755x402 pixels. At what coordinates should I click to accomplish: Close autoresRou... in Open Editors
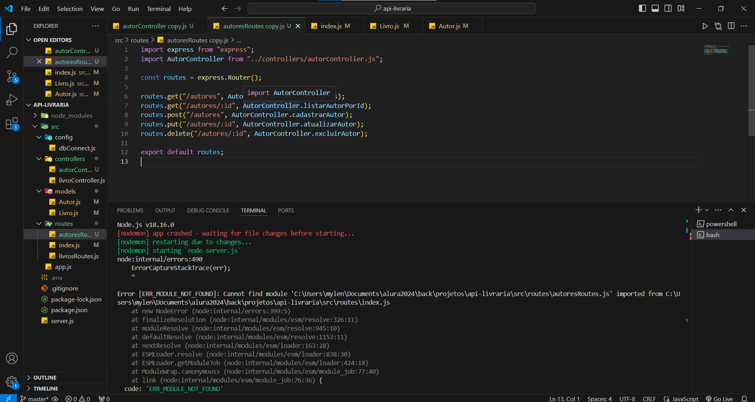[39, 61]
